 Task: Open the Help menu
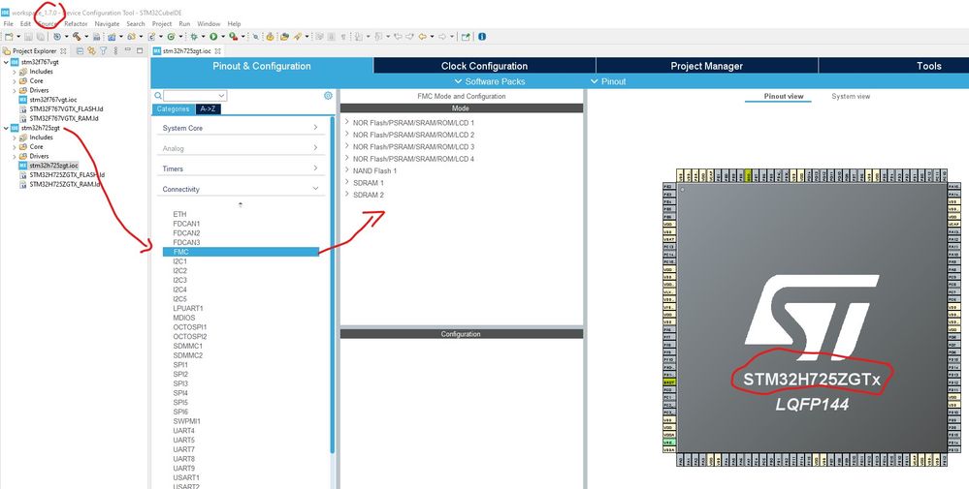(x=234, y=23)
